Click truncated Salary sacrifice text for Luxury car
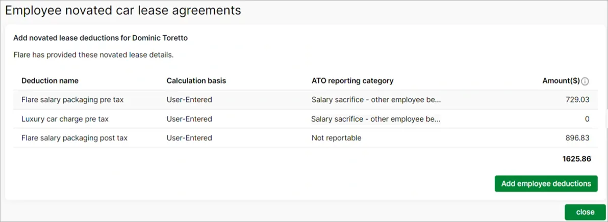The height and width of the screenshot is (222, 608). coord(376,119)
